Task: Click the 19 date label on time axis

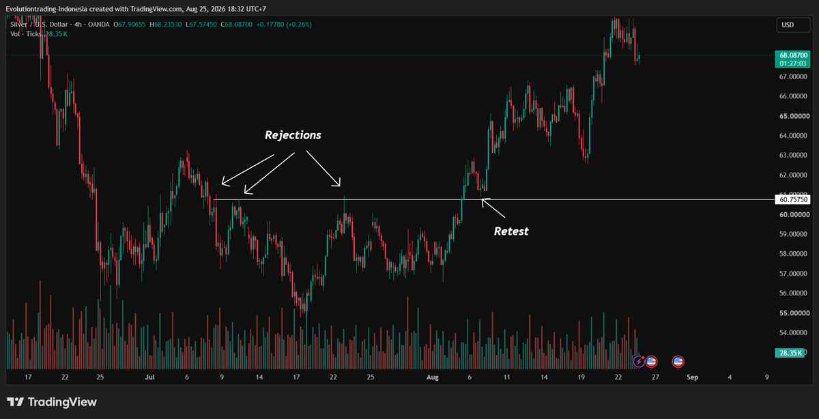Action: pos(580,377)
